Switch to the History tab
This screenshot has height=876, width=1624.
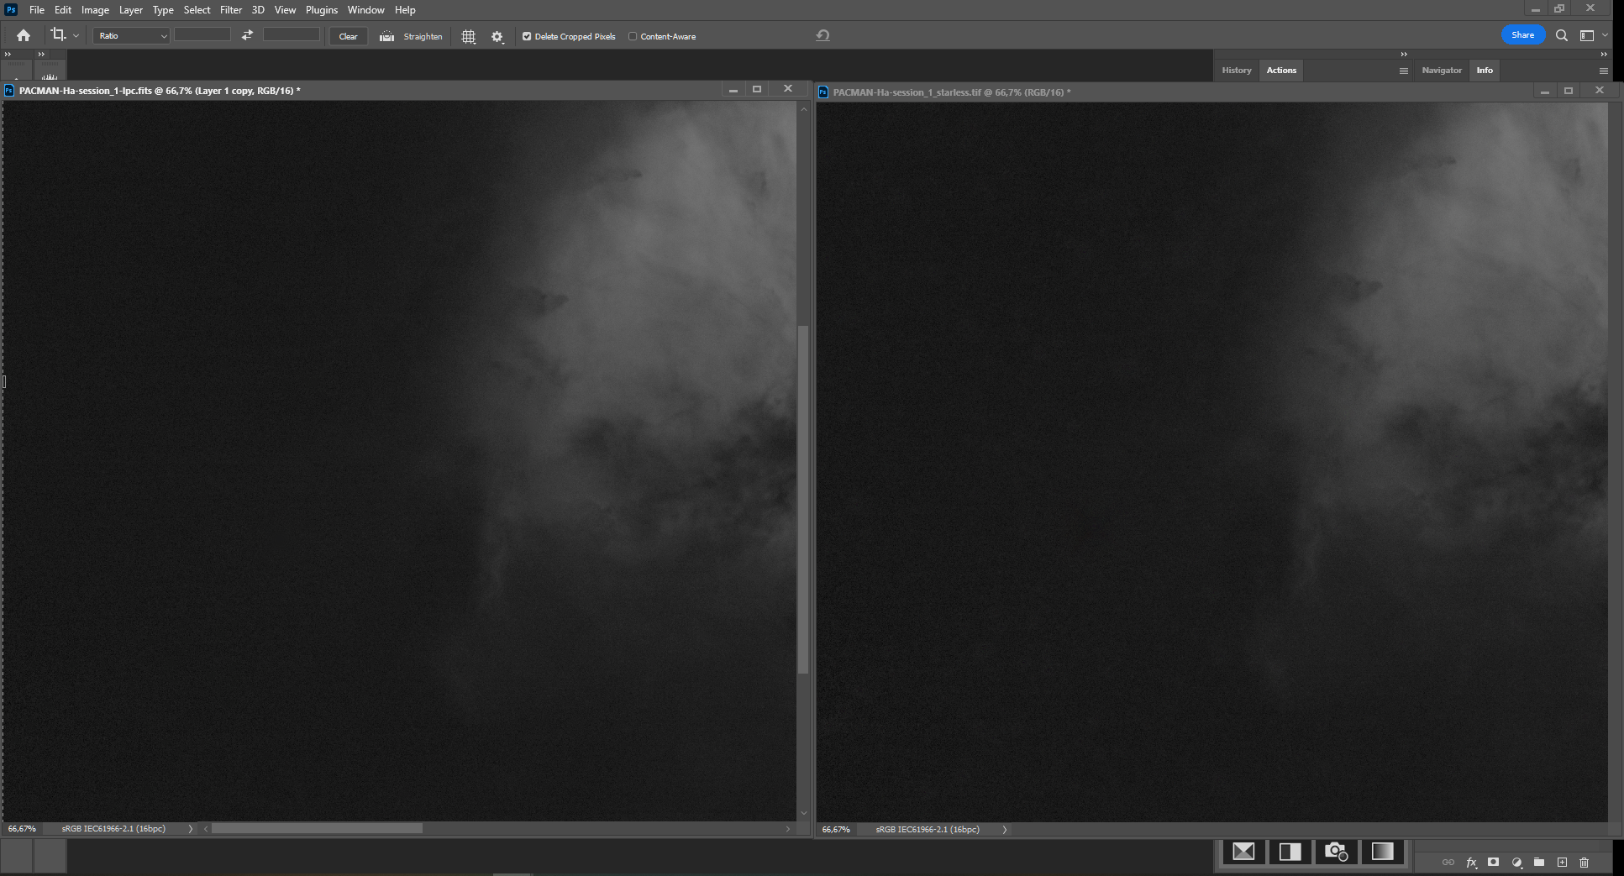pyautogui.click(x=1236, y=71)
